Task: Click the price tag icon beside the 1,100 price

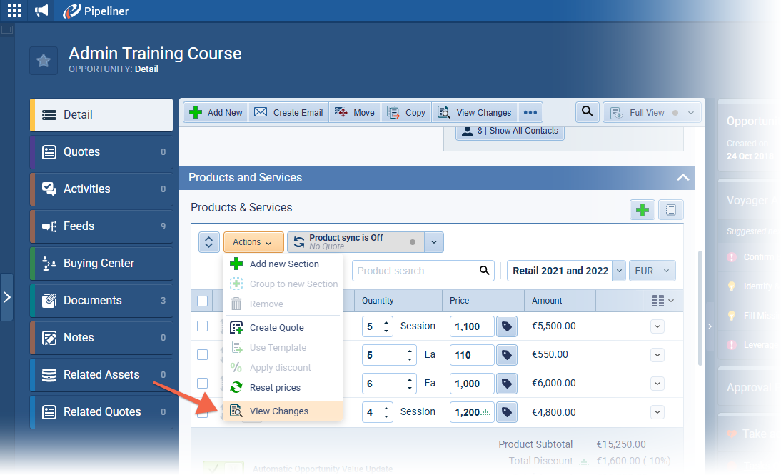Action: pyautogui.click(x=506, y=326)
